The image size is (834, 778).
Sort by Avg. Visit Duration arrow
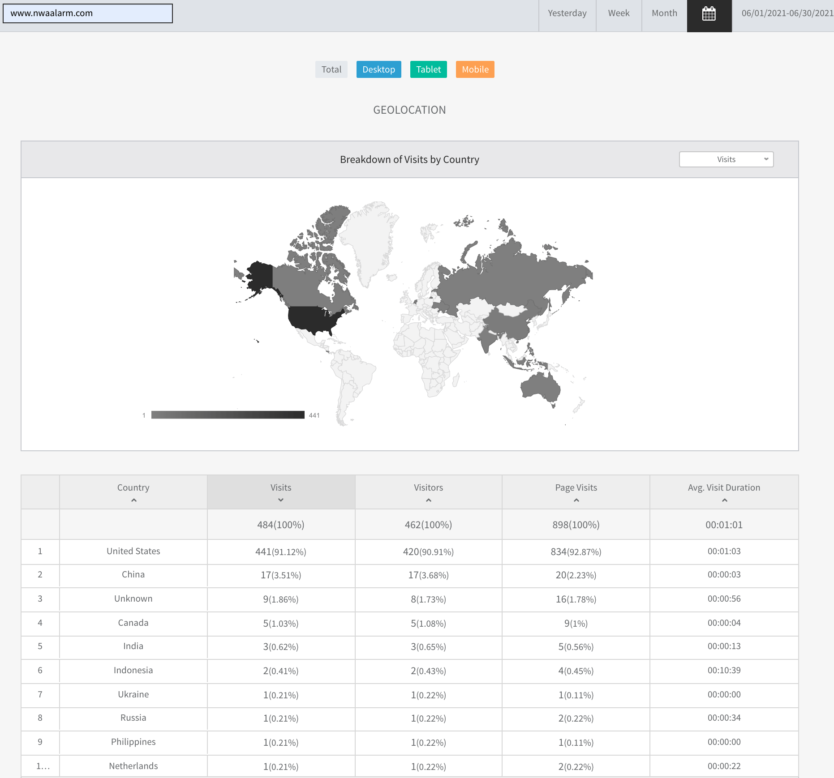tap(724, 500)
